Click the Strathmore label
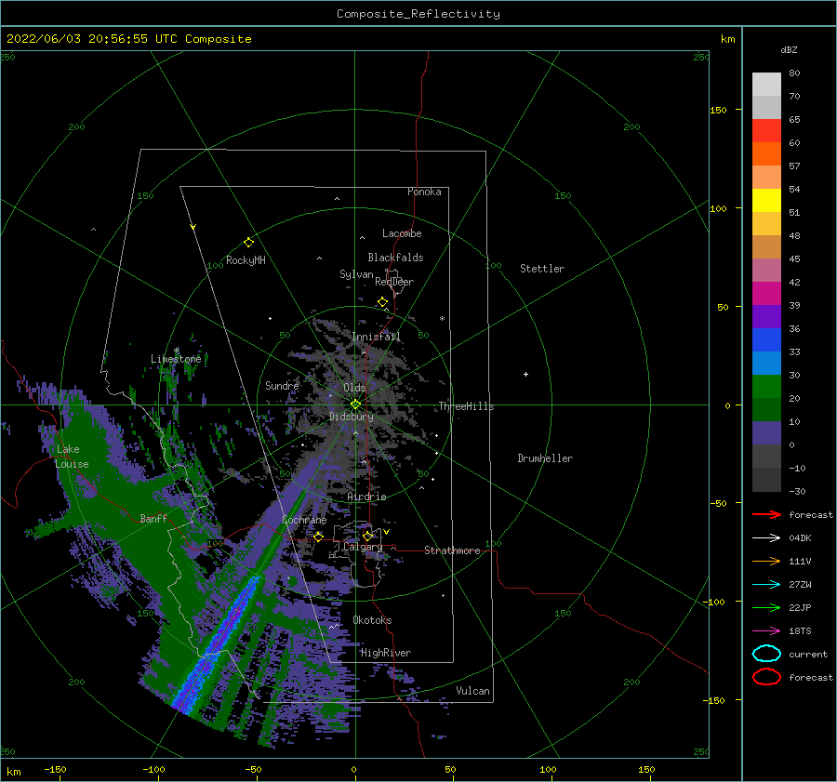This screenshot has height=782, width=837. pos(452,550)
